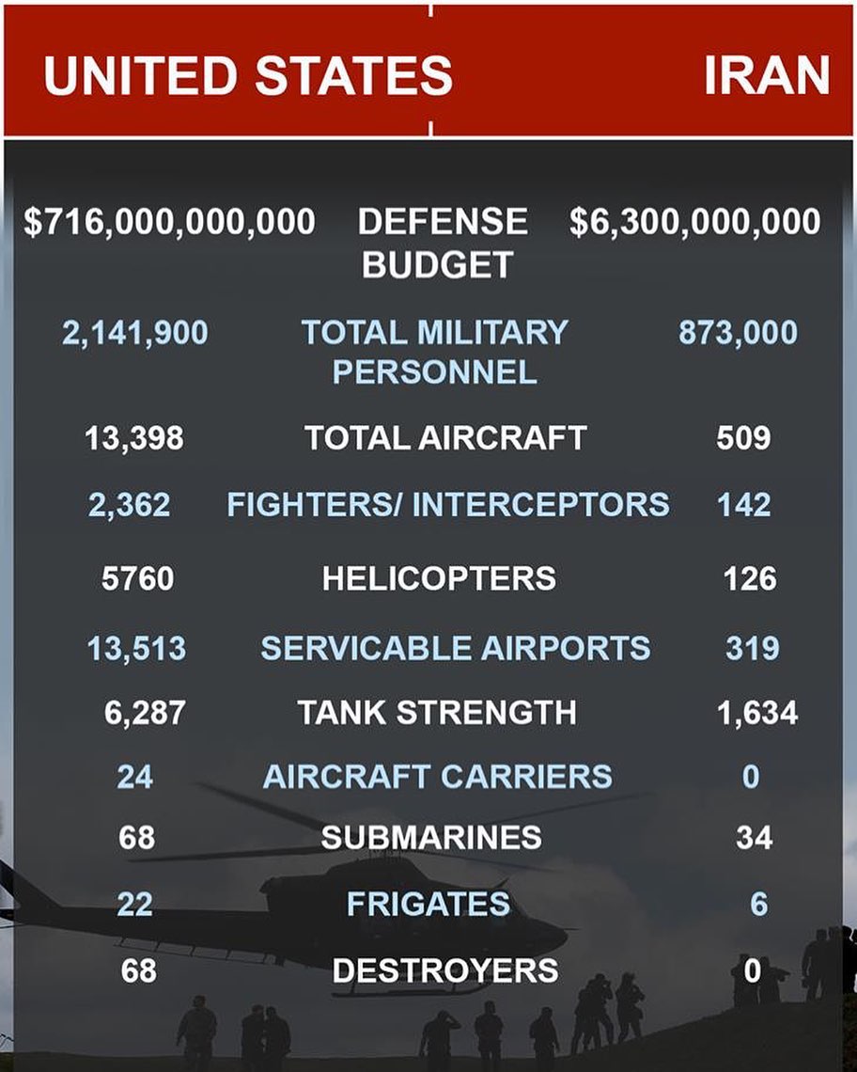Select the HELICOPTERS label
857x1072 pixels.
point(439,578)
